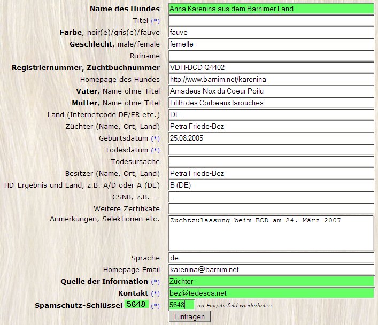This screenshot has width=378, height=325.
Task: Focus the empty Todesursache field
Action: [x=271, y=162]
